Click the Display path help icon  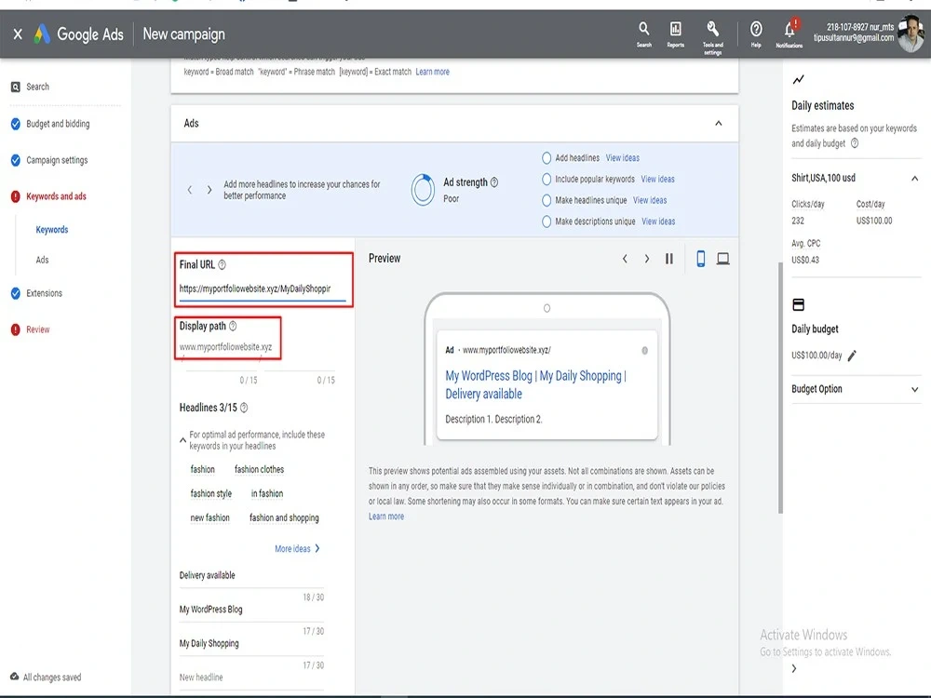(x=233, y=326)
